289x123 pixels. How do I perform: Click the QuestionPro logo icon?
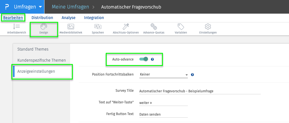point(7,7)
